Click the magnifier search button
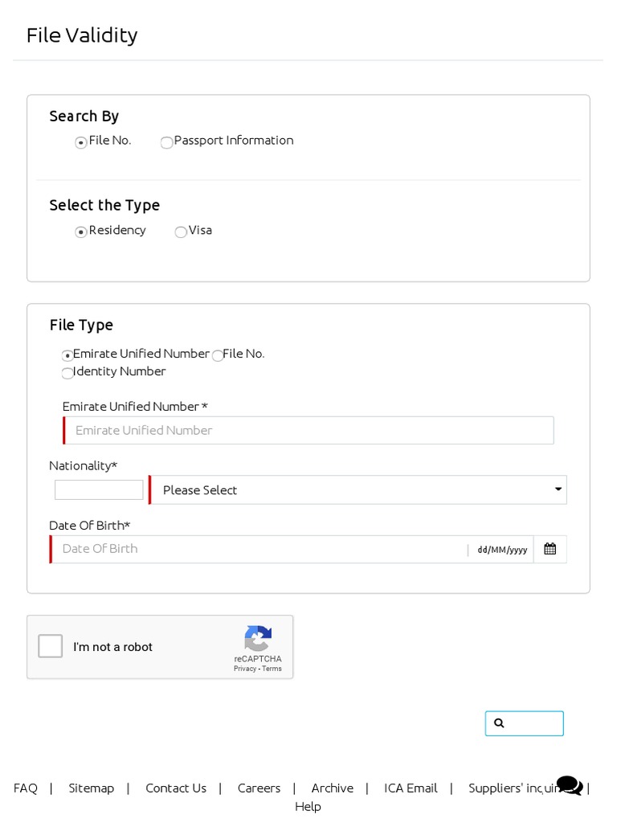This screenshot has width=617, height=823. pyautogui.click(x=524, y=723)
